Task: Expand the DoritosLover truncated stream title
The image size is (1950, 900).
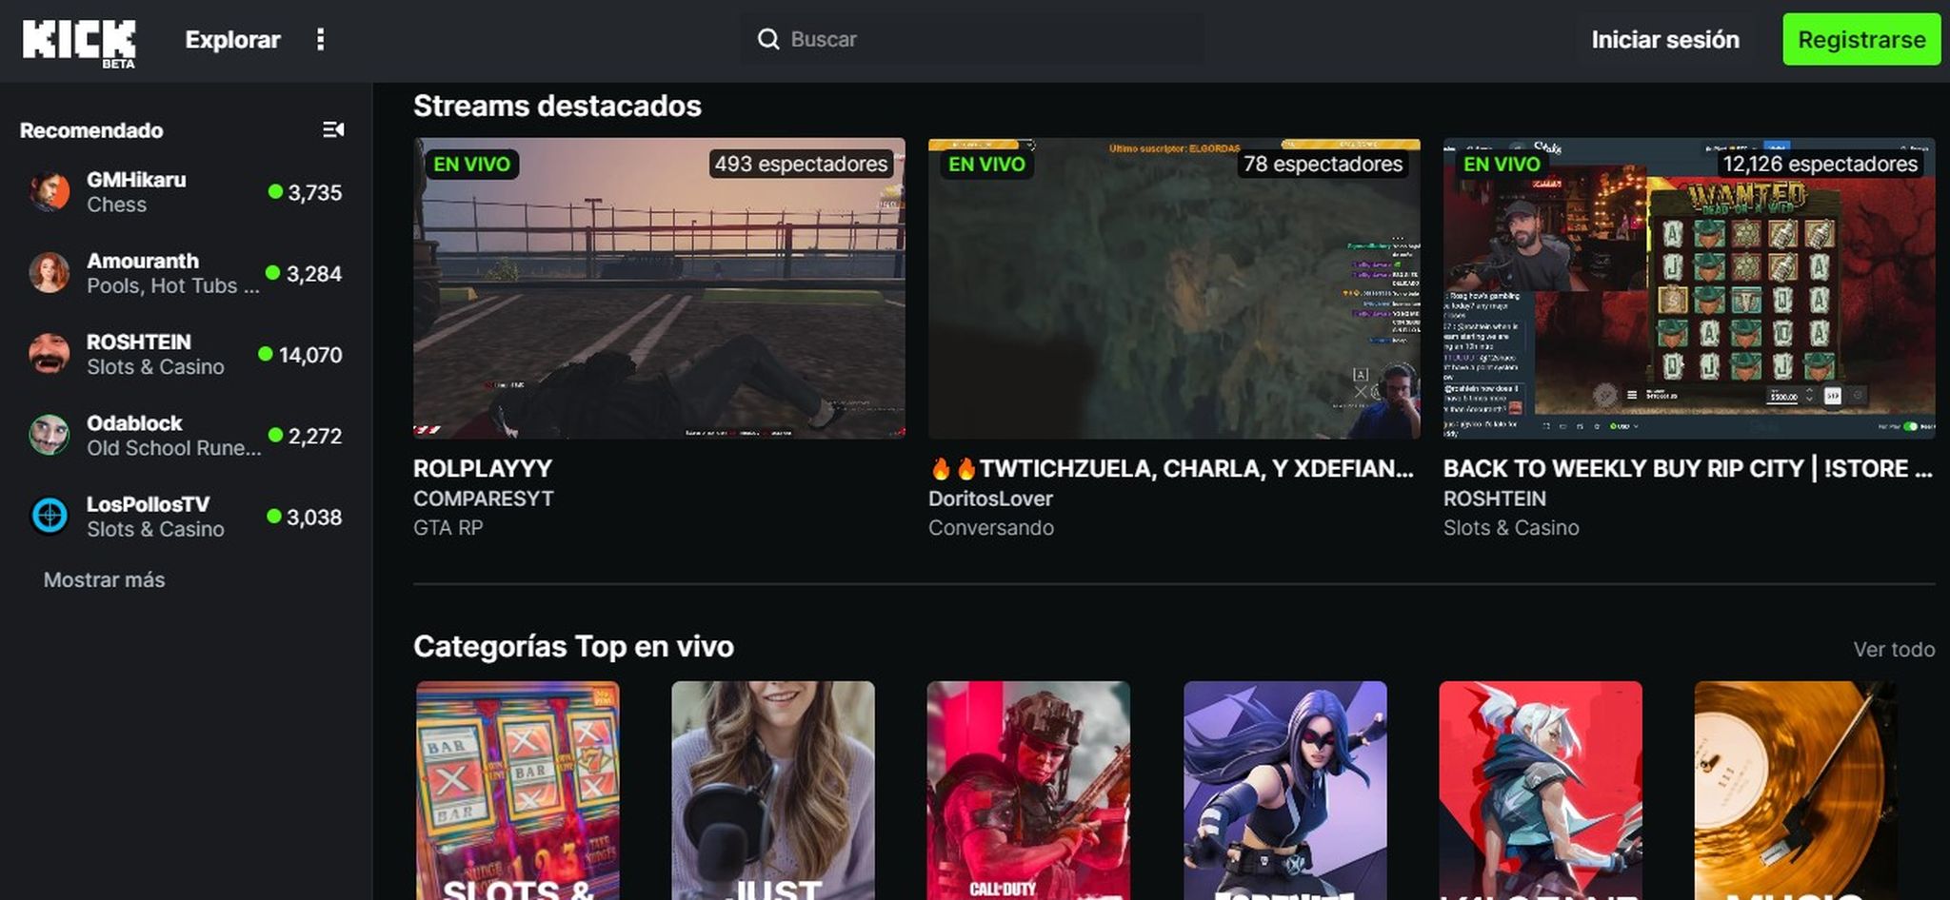Action: 1171,468
